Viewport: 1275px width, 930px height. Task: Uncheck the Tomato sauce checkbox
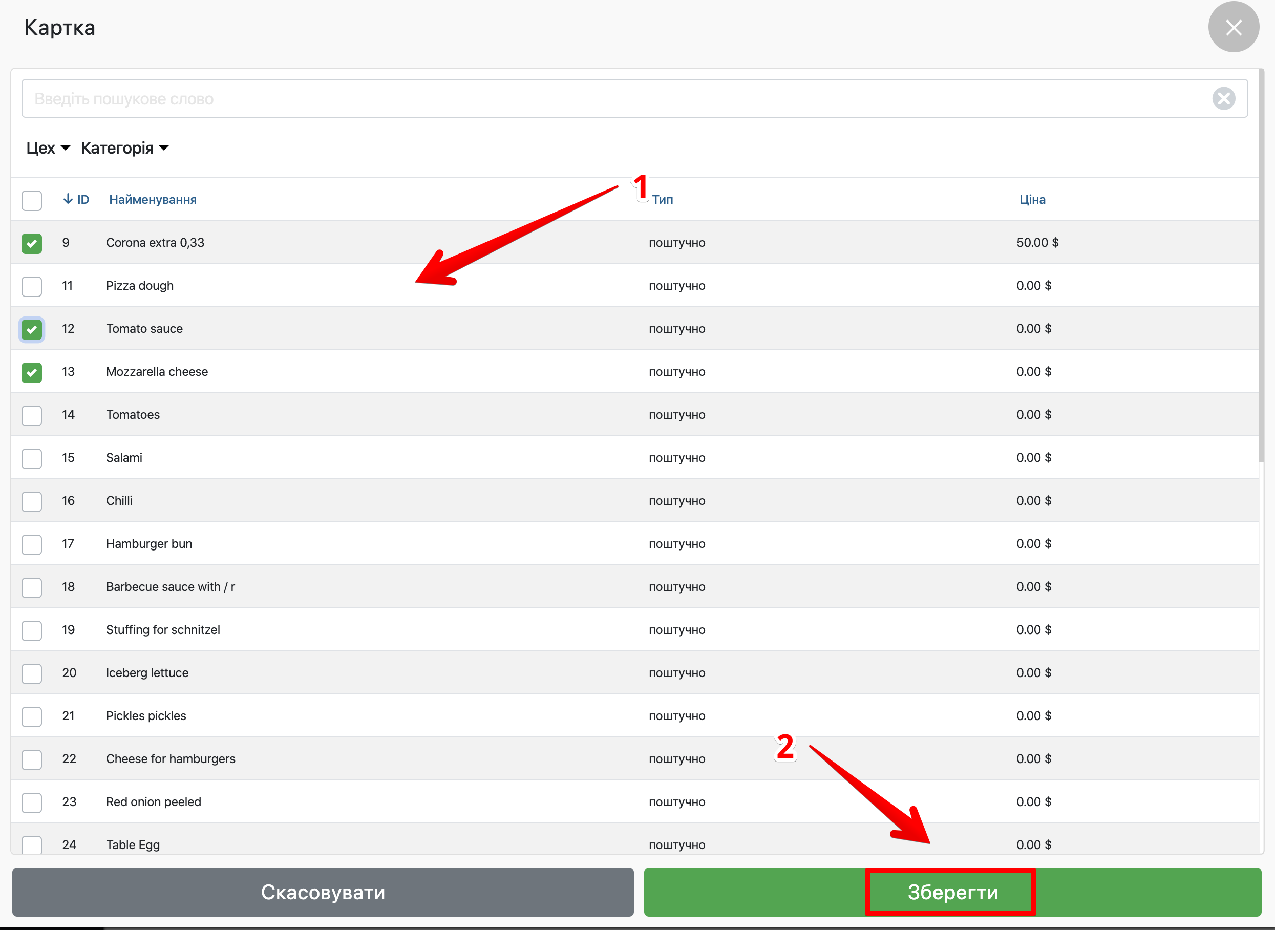tap(32, 329)
